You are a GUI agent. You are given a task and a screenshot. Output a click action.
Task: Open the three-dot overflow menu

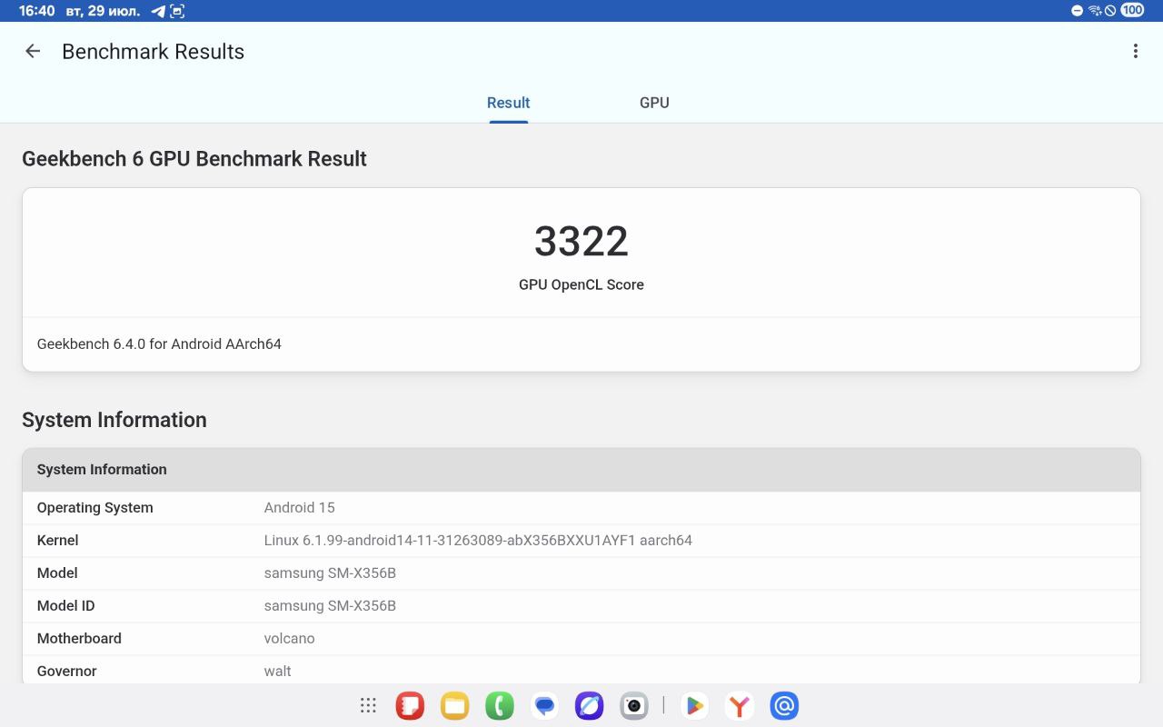(x=1135, y=51)
